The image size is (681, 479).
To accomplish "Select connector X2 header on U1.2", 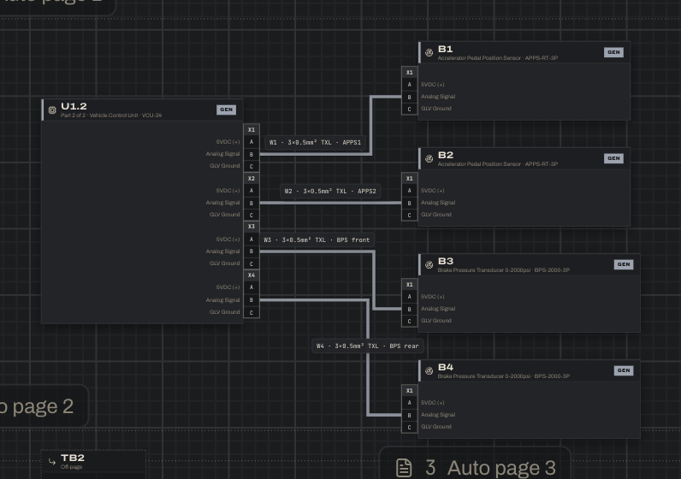I will (x=252, y=179).
